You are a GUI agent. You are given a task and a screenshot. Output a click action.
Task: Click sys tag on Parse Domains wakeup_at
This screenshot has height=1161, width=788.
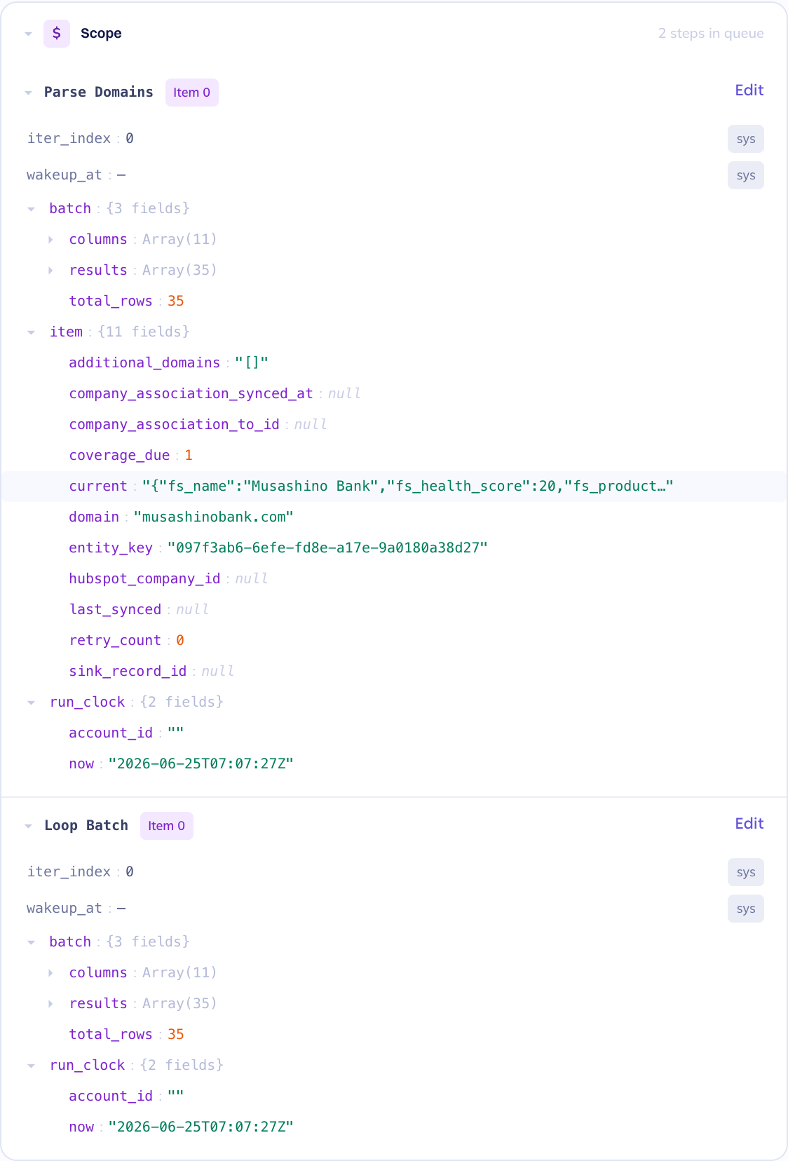tap(746, 175)
